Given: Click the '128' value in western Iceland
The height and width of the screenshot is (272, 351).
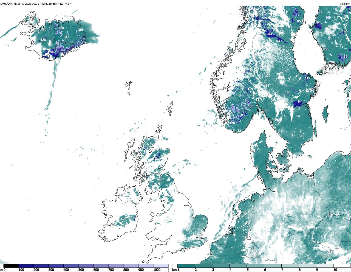Looking at the screenshot, I should (x=43, y=40).
